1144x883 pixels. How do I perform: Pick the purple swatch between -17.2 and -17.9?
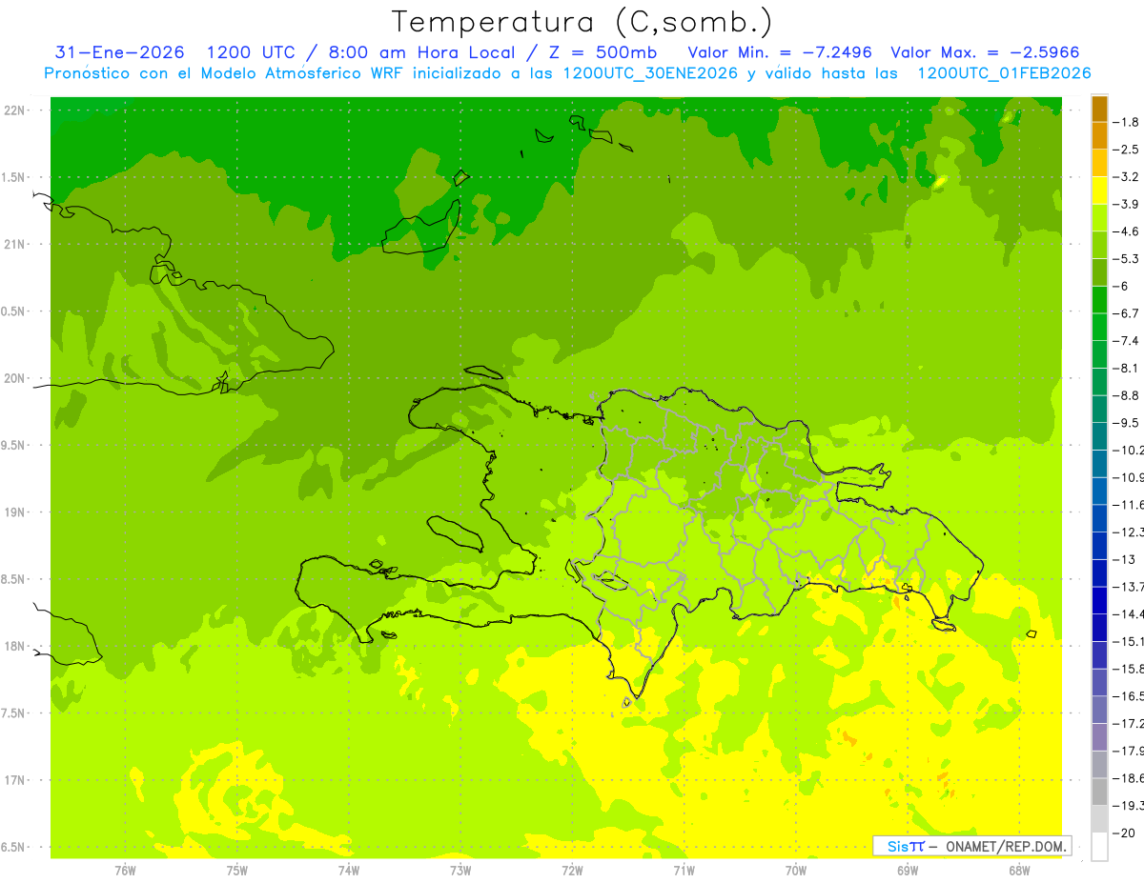coord(1099,737)
